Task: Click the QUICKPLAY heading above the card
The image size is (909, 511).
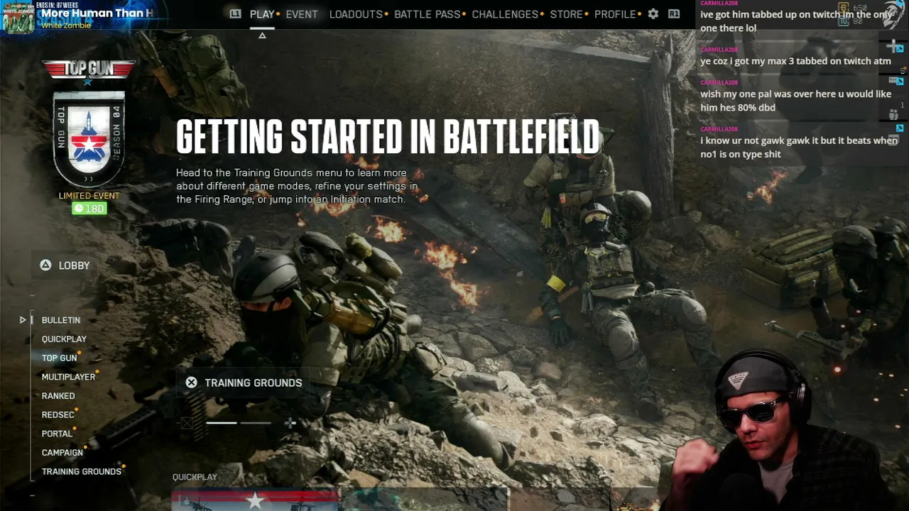Action: coord(195,477)
